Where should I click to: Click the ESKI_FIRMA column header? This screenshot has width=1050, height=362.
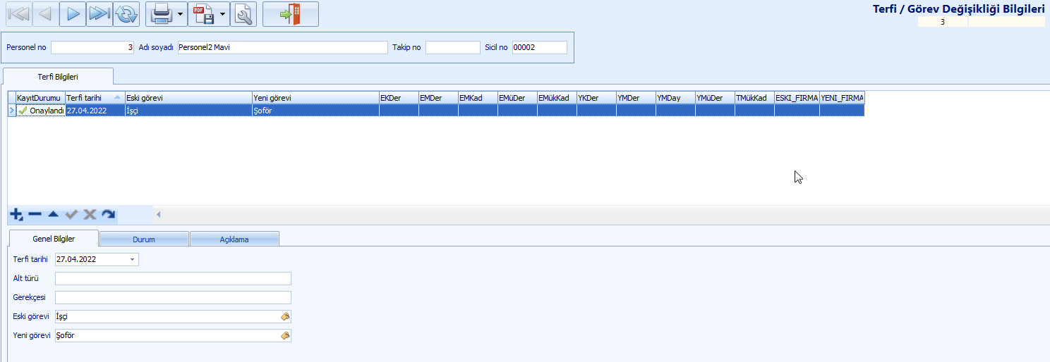(x=797, y=98)
